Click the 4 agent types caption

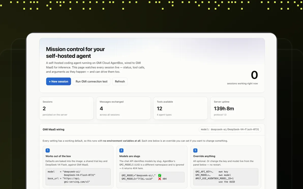tap(164, 115)
